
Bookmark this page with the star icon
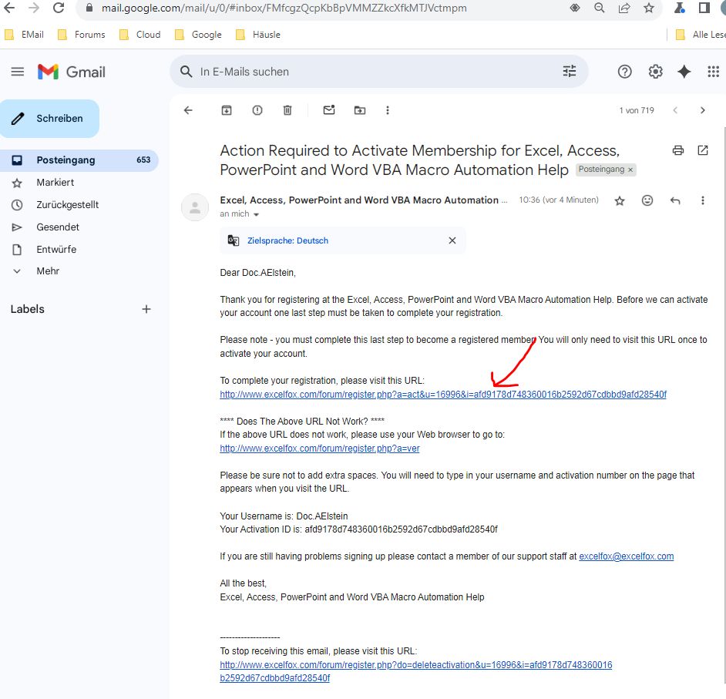pos(649,8)
